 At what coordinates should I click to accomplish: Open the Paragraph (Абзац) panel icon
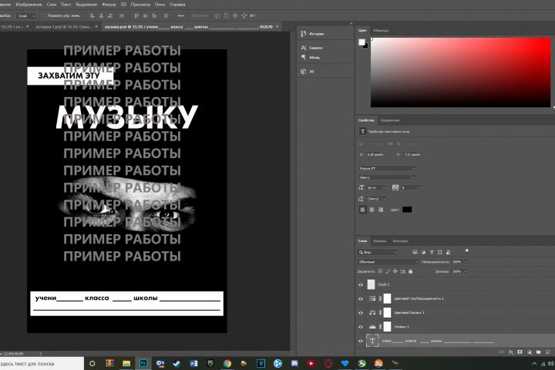[x=304, y=57]
